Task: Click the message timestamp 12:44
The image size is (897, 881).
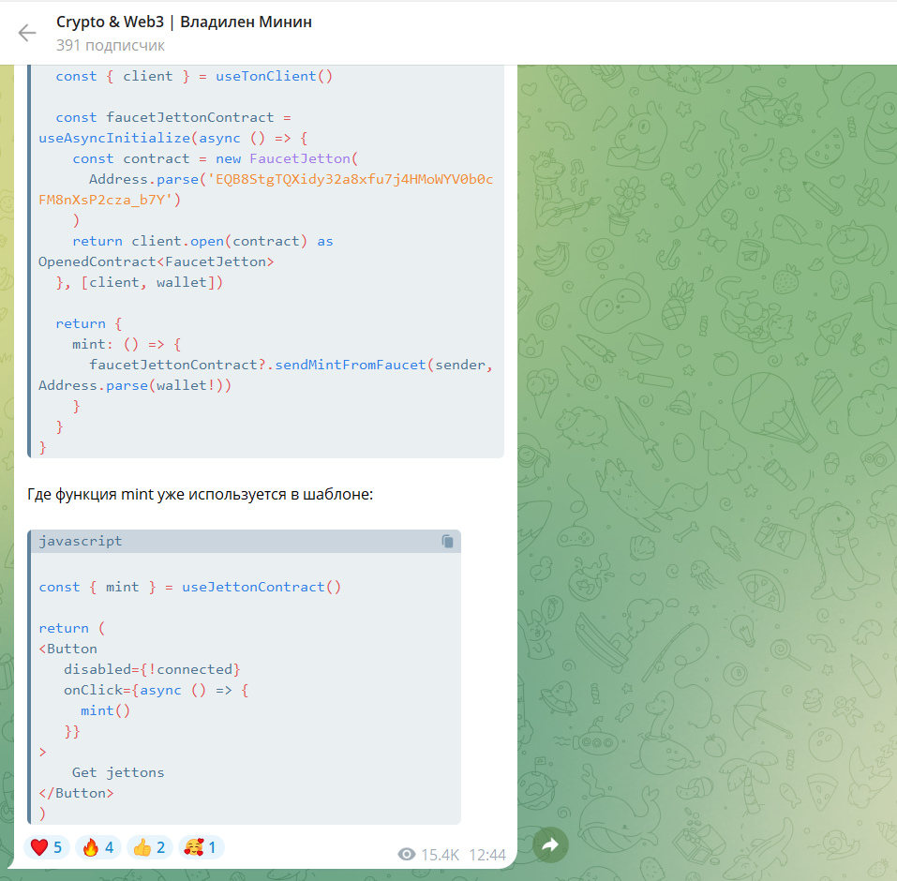Action: [x=486, y=855]
